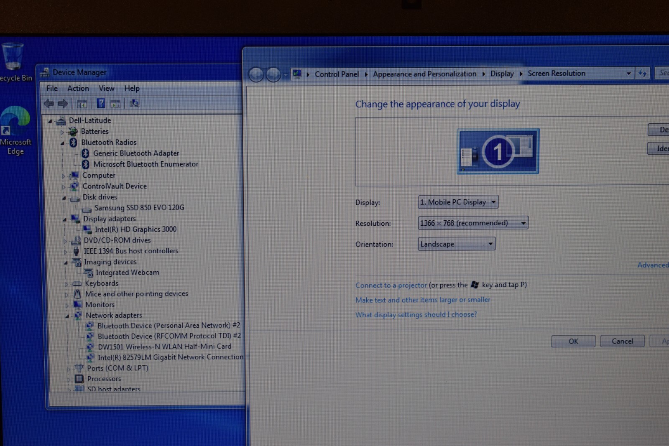Image resolution: width=669 pixels, height=446 pixels.
Task: Collapse the Disk drives node
Action: pos(64,198)
